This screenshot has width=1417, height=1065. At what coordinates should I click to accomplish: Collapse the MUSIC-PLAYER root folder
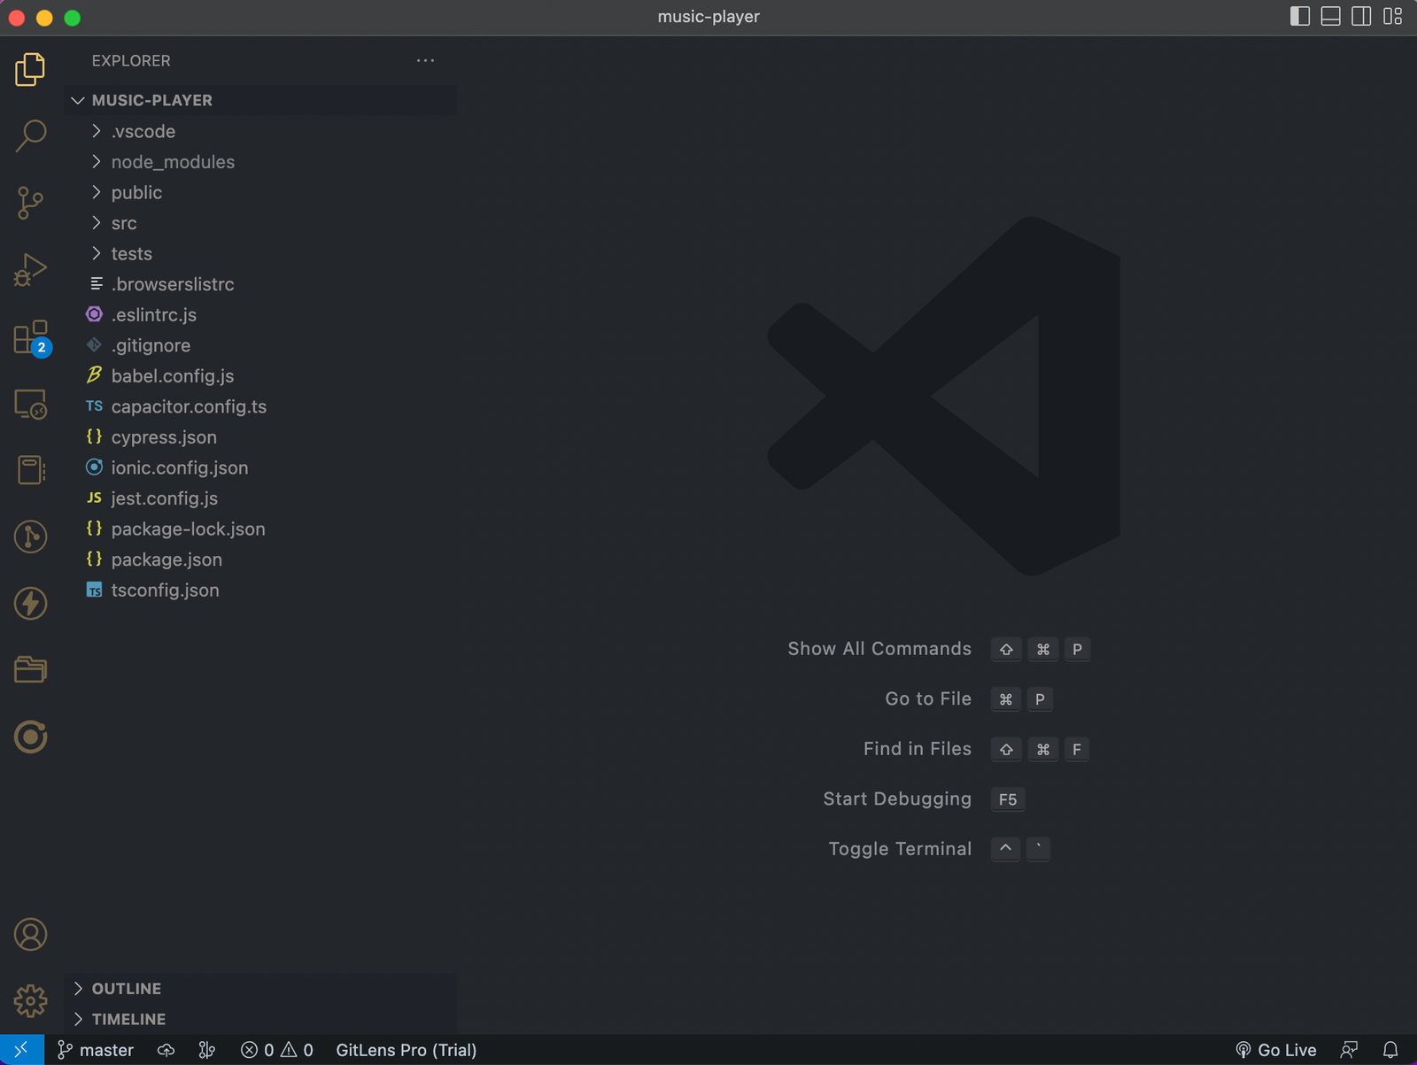[x=260, y=100]
